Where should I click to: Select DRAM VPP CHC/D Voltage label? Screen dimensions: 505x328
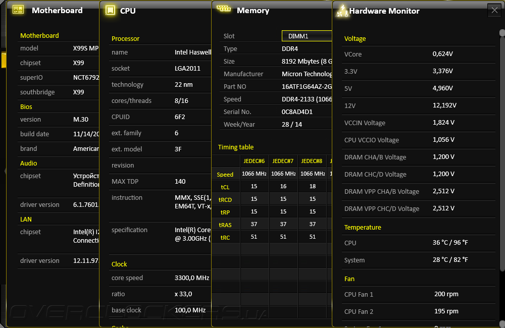tap(382, 208)
